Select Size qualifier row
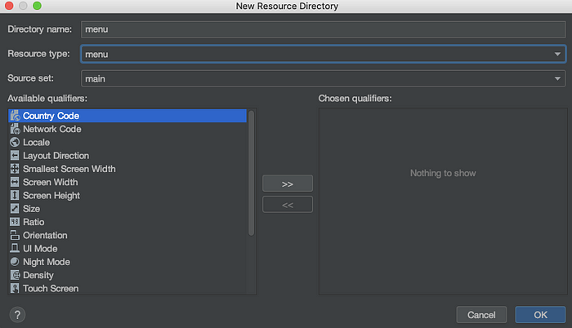572x328 pixels. point(127,208)
